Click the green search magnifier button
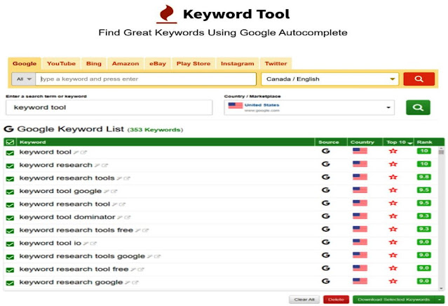Screen dimensions: 448x306 pos(418,107)
